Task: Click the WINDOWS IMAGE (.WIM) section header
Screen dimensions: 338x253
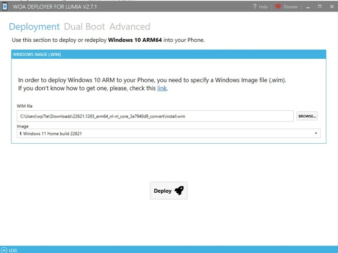Action: (x=168, y=54)
